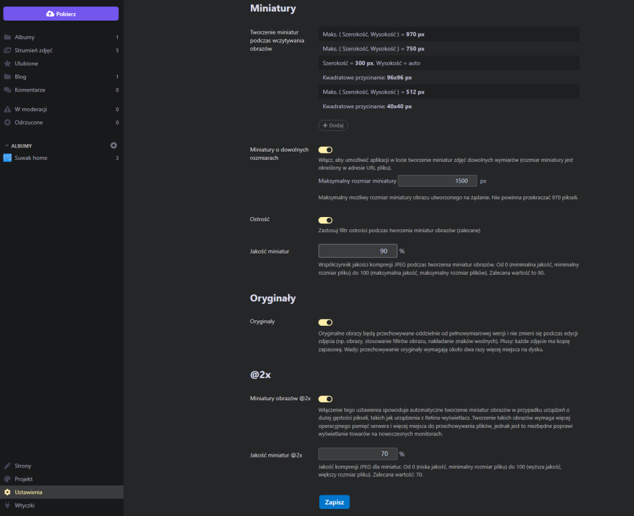Click the Komentarze speech bubble icon
634x516 pixels.
7,90
